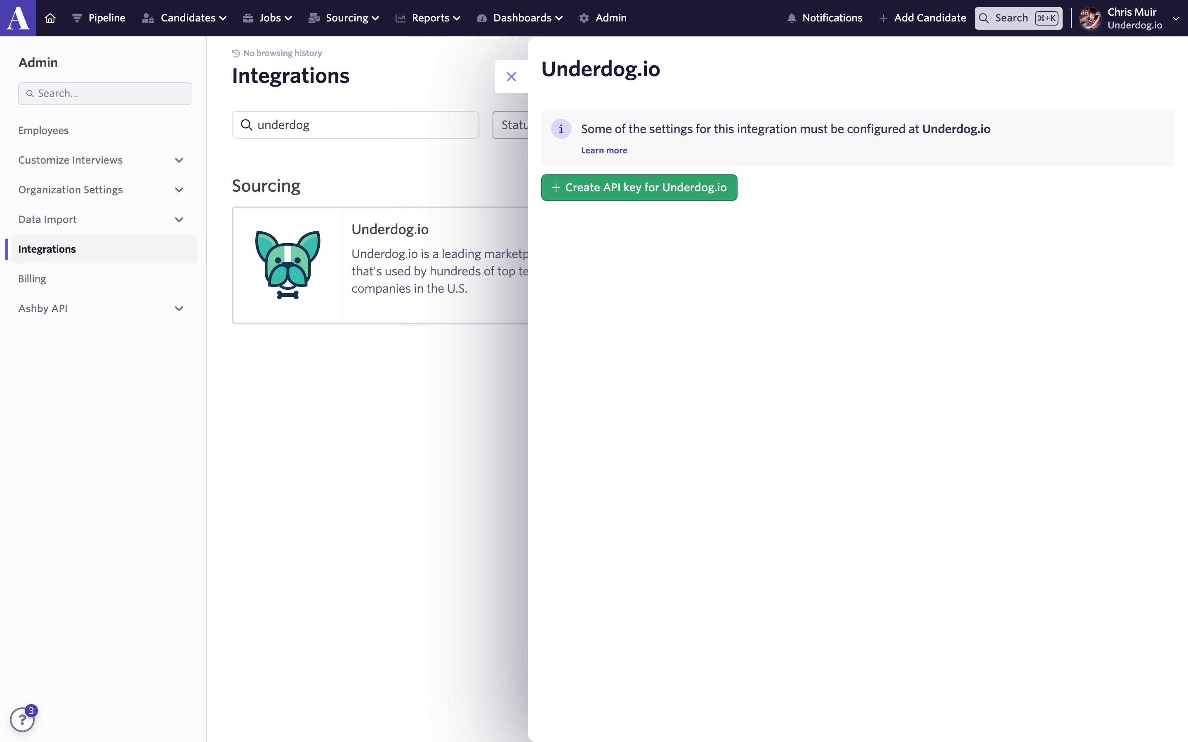The image size is (1188, 742).
Task: Focus the Admin sidebar search field
Action: click(x=104, y=93)
